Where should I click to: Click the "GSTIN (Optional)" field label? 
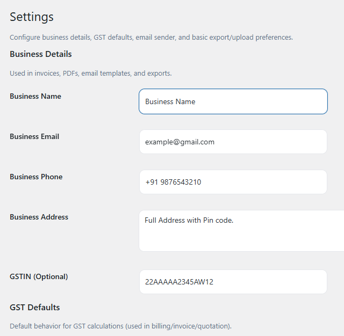tap(39, 277)
